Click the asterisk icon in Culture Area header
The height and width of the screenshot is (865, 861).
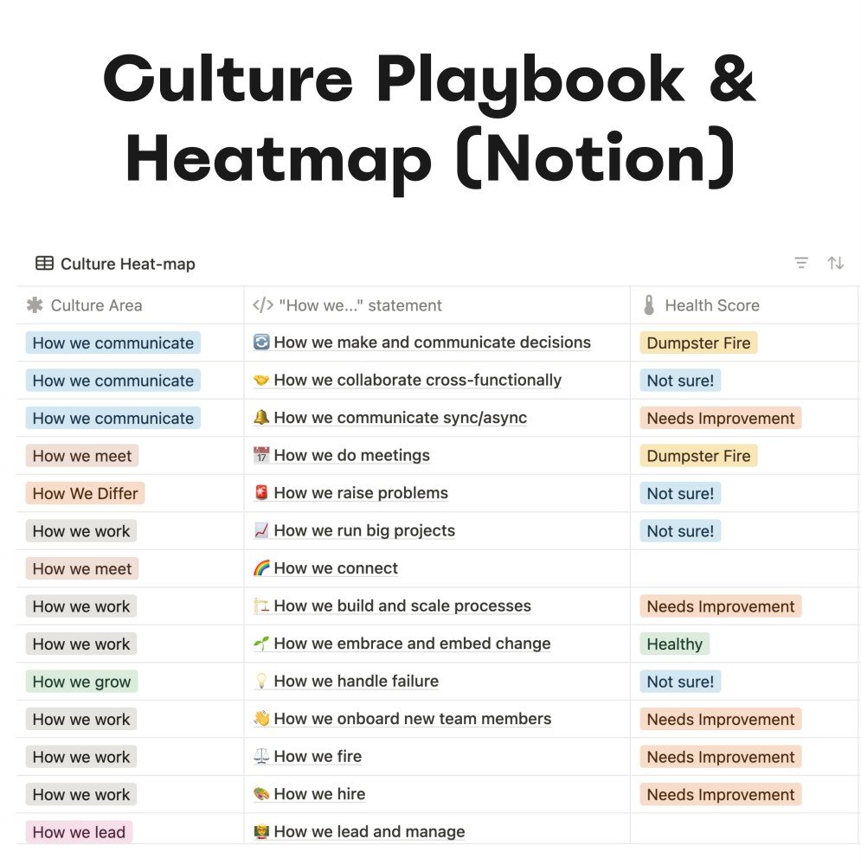pos(35,305)
